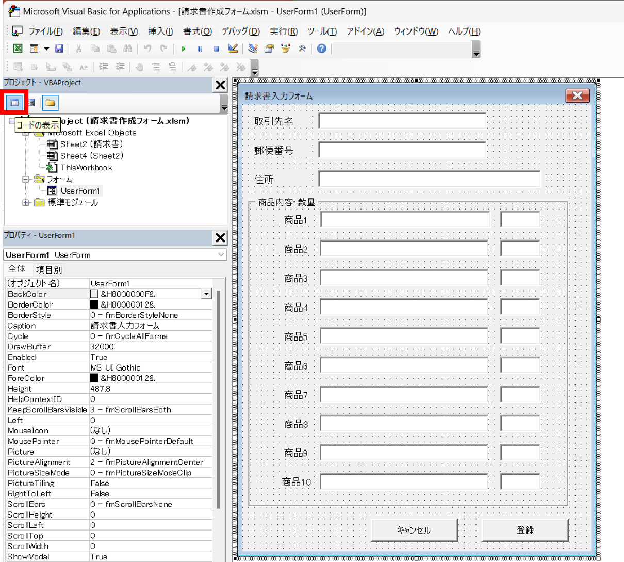Click the blue Help question mark icon
624x562 pixels.
(x=321, y=49)
